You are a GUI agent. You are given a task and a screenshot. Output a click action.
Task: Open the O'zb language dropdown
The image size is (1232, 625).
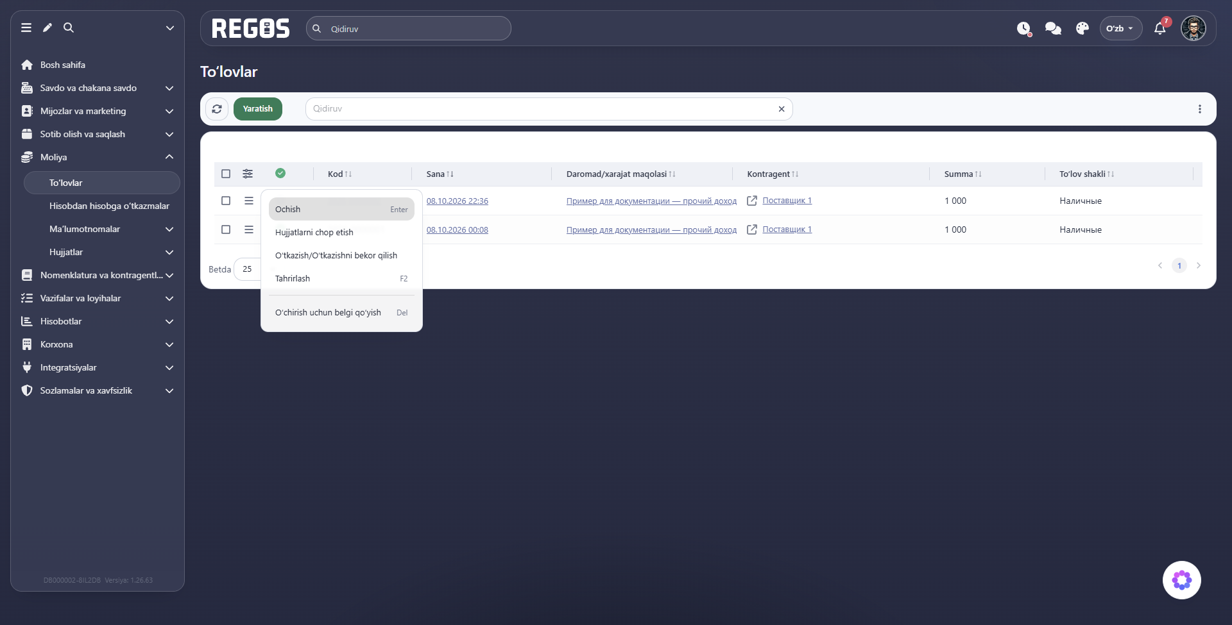1120,28
